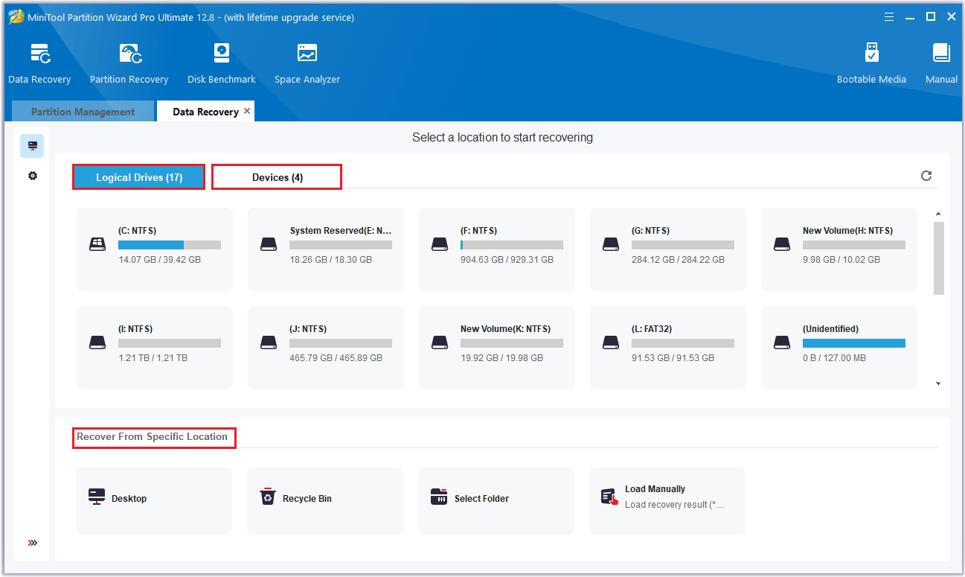Select the C: NTFS drive card
Viewport: 965px width, 577px height.
click(x=155, y=249)
